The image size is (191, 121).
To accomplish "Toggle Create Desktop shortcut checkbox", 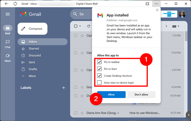I will click(99, 76).
